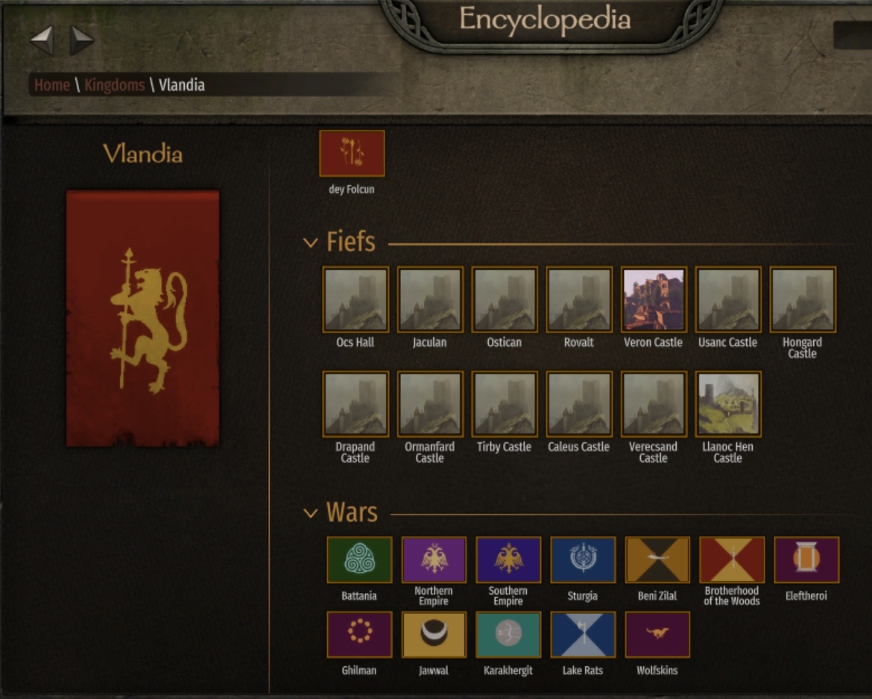Open the Lake Rats banner
Screen dimensions: 872x699
click(583, 634)
